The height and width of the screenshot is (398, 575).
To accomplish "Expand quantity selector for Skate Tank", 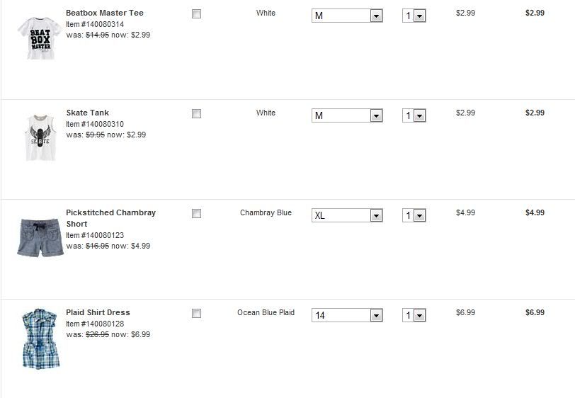I will (414, 115).
